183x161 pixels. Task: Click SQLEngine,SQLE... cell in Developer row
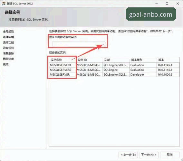pyautogui.click(x=116, y=75)
